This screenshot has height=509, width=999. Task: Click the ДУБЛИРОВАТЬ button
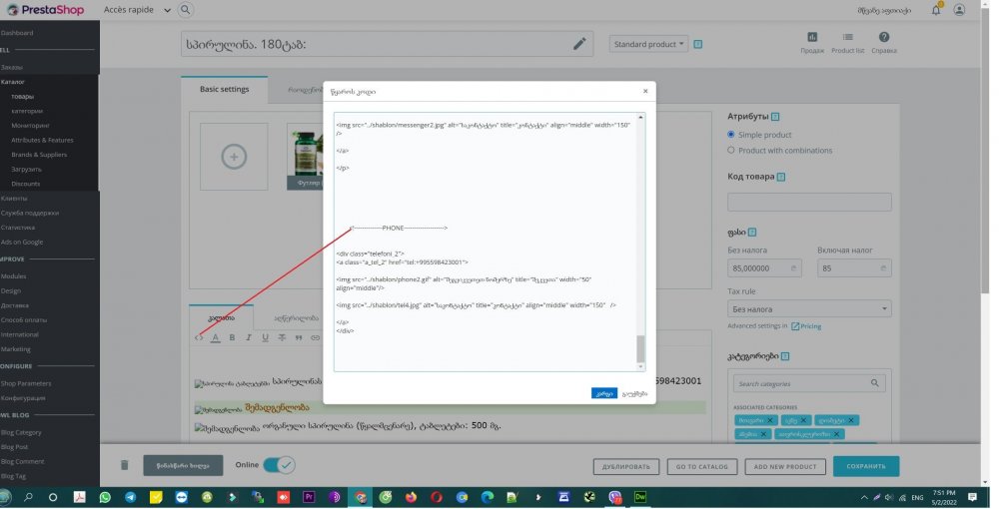625,466
